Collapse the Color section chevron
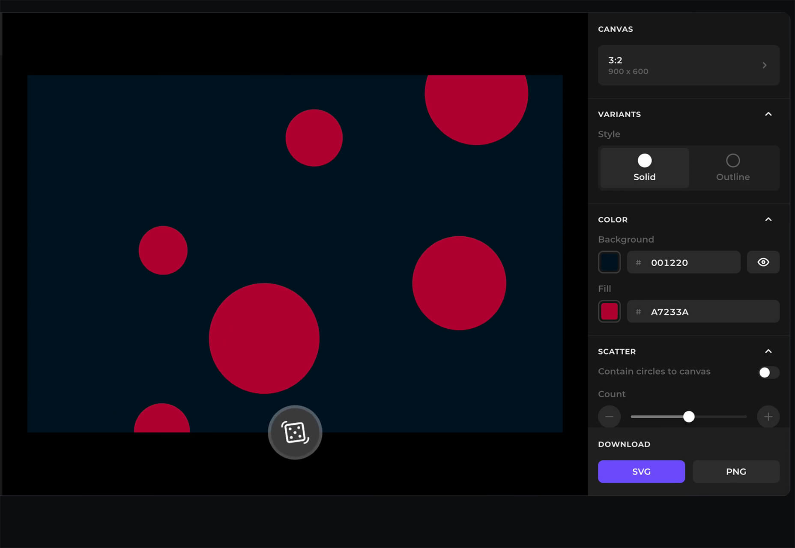The height and width of the screenshot is (548, 795). (768, 220)
